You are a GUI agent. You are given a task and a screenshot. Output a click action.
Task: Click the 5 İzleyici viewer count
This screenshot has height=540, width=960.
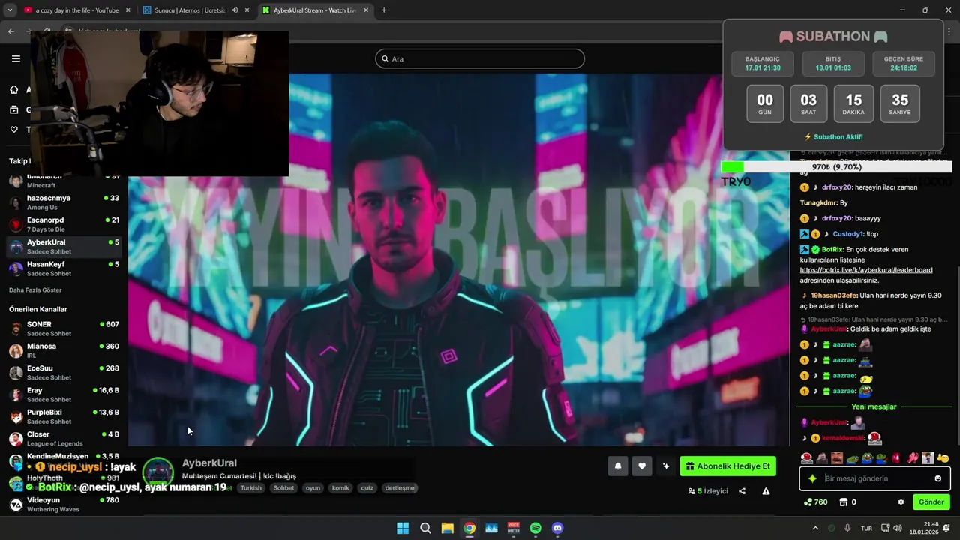point(708,491)
